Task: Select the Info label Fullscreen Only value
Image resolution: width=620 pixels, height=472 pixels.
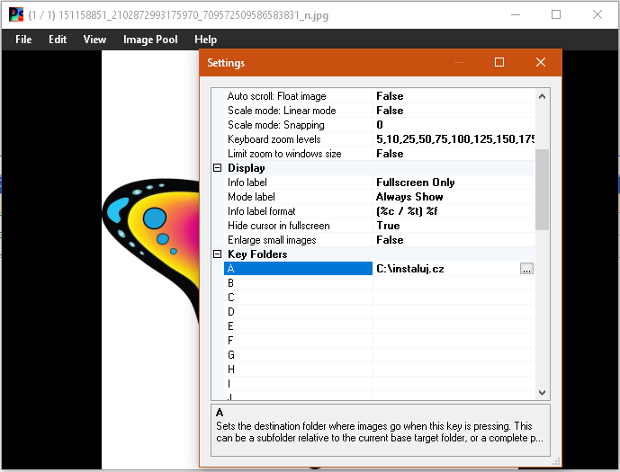Action: pyautogui.click(x=454, y=183)
